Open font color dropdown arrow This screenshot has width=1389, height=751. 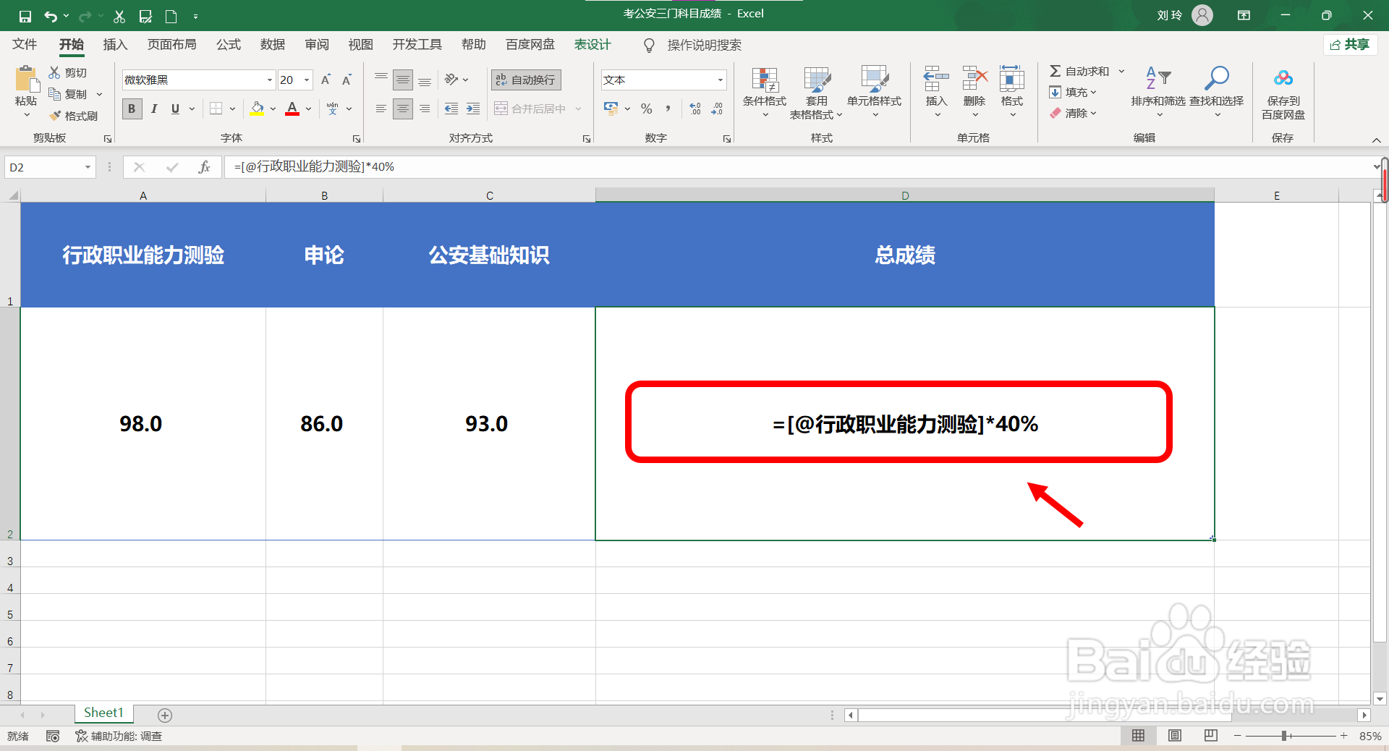click(309, 109)
